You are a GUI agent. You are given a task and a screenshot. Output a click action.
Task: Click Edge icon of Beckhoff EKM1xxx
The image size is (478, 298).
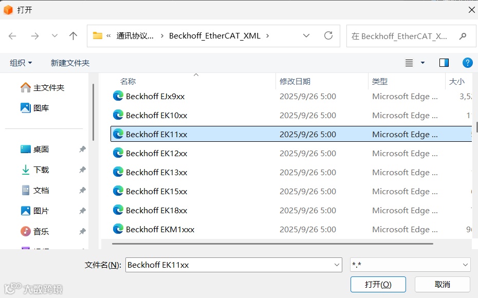[x=118, y=229]
